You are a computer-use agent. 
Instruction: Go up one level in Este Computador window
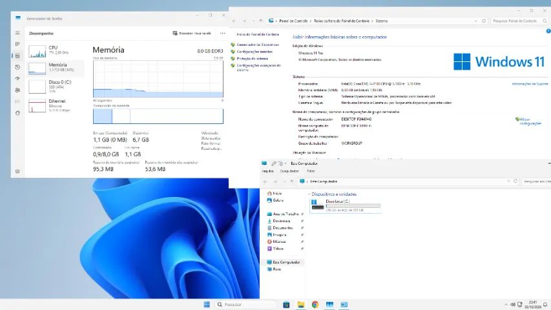point(292,181)
